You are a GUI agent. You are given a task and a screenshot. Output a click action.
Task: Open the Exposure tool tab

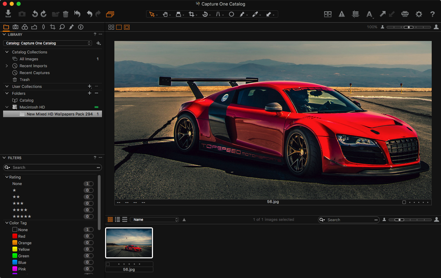(x=34, y=27)
